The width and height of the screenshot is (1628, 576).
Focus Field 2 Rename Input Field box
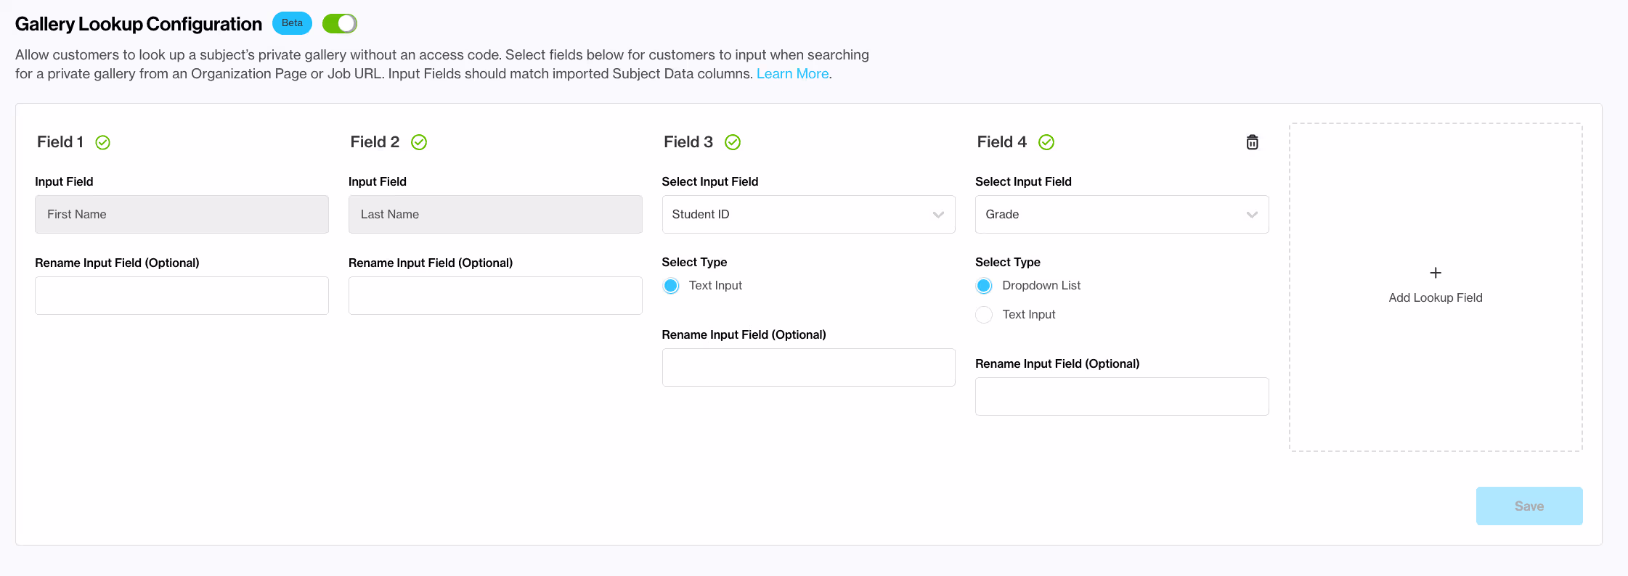(495, 295)
